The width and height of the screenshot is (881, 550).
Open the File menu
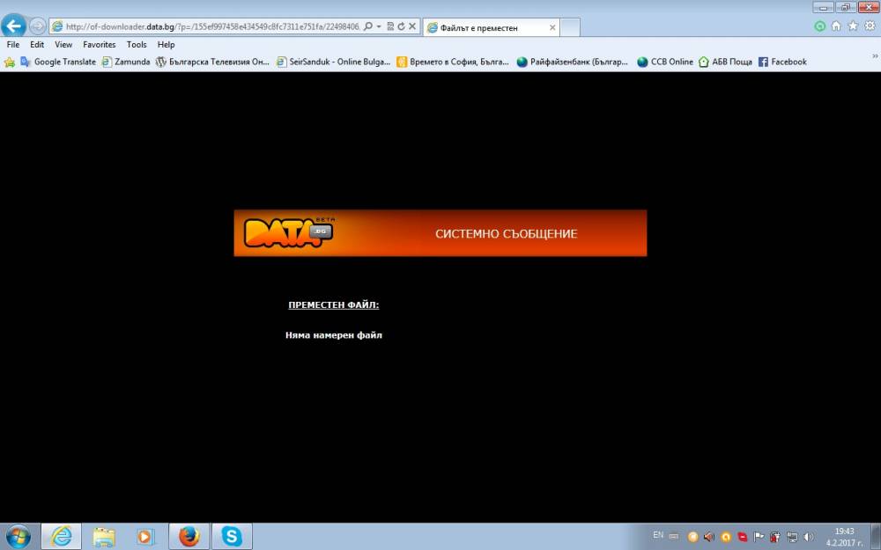[13, 44]
